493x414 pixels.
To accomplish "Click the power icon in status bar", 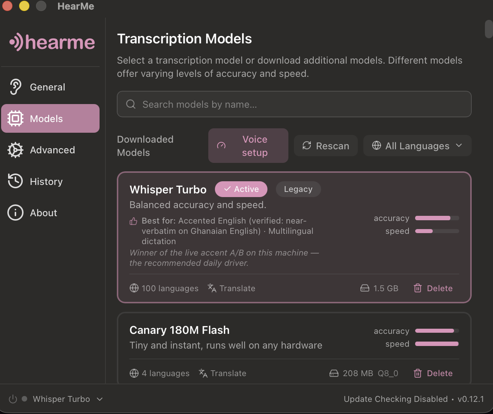I will click(x=13, y=399).
